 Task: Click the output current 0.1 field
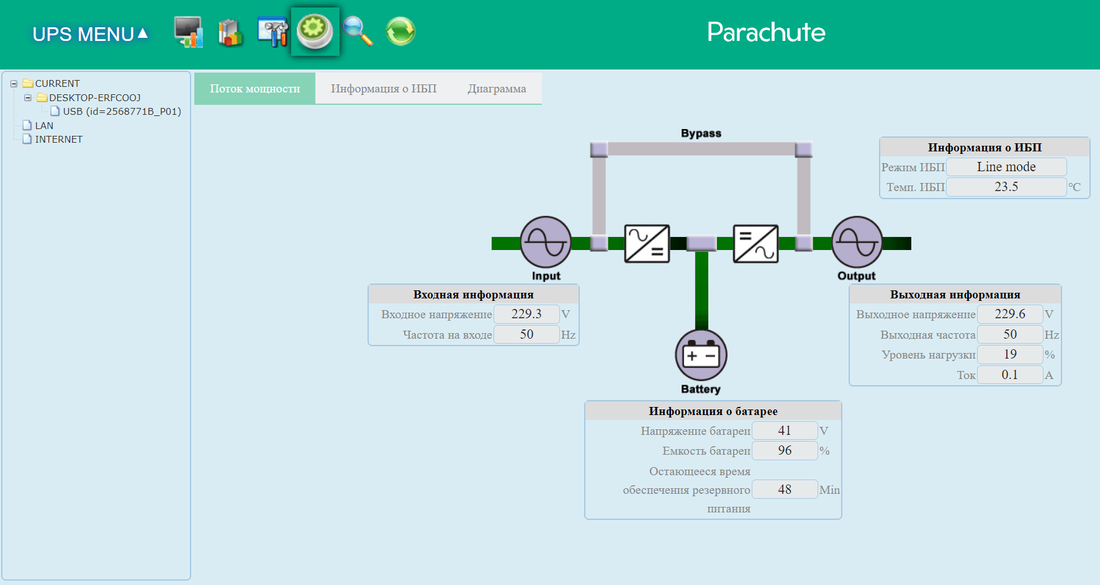pyautogui.click(x=1010, y=375)
